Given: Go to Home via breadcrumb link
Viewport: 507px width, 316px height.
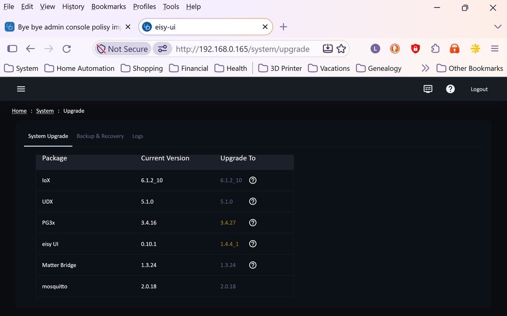Looking at the screenshot, I should pyautogui.click(x=19, y=111).
